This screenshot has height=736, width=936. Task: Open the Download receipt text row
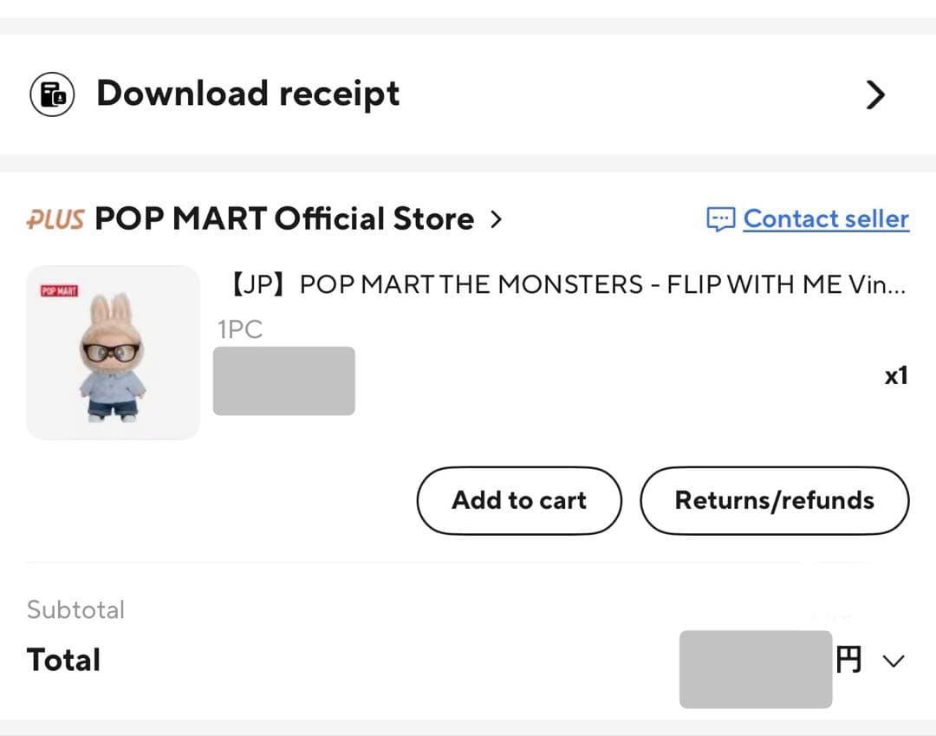(x=248, y=94)
